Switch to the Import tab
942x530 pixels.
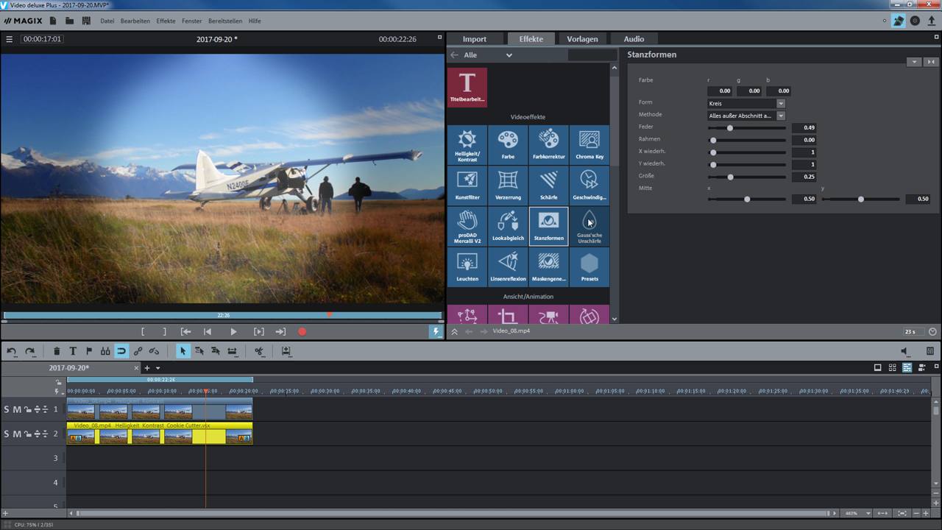(475, 39)
